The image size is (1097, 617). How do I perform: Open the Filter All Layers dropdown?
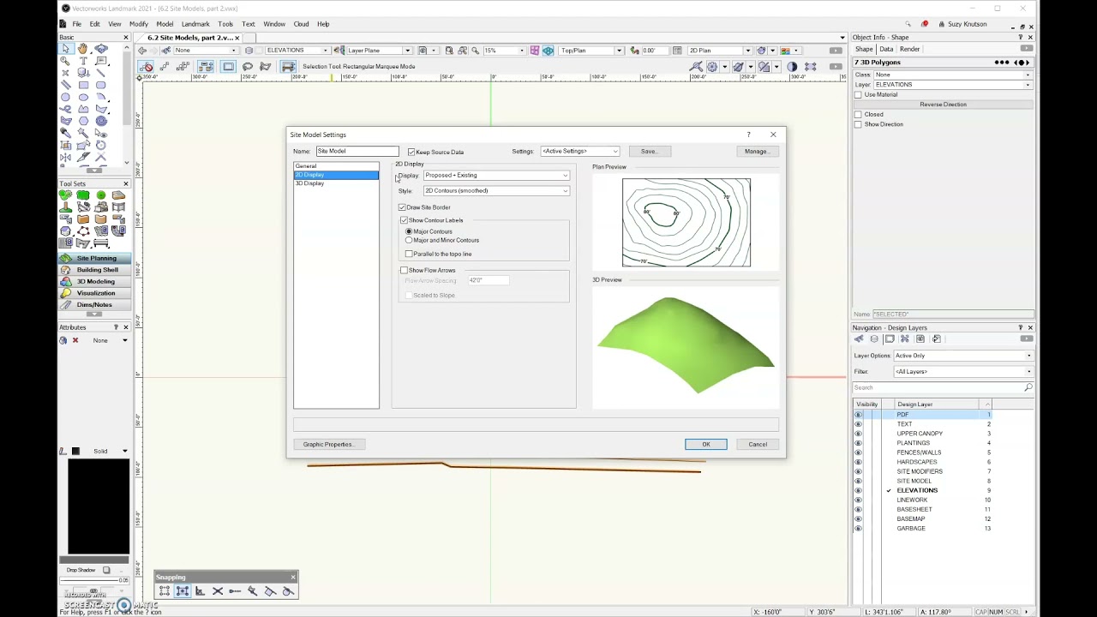962,371
